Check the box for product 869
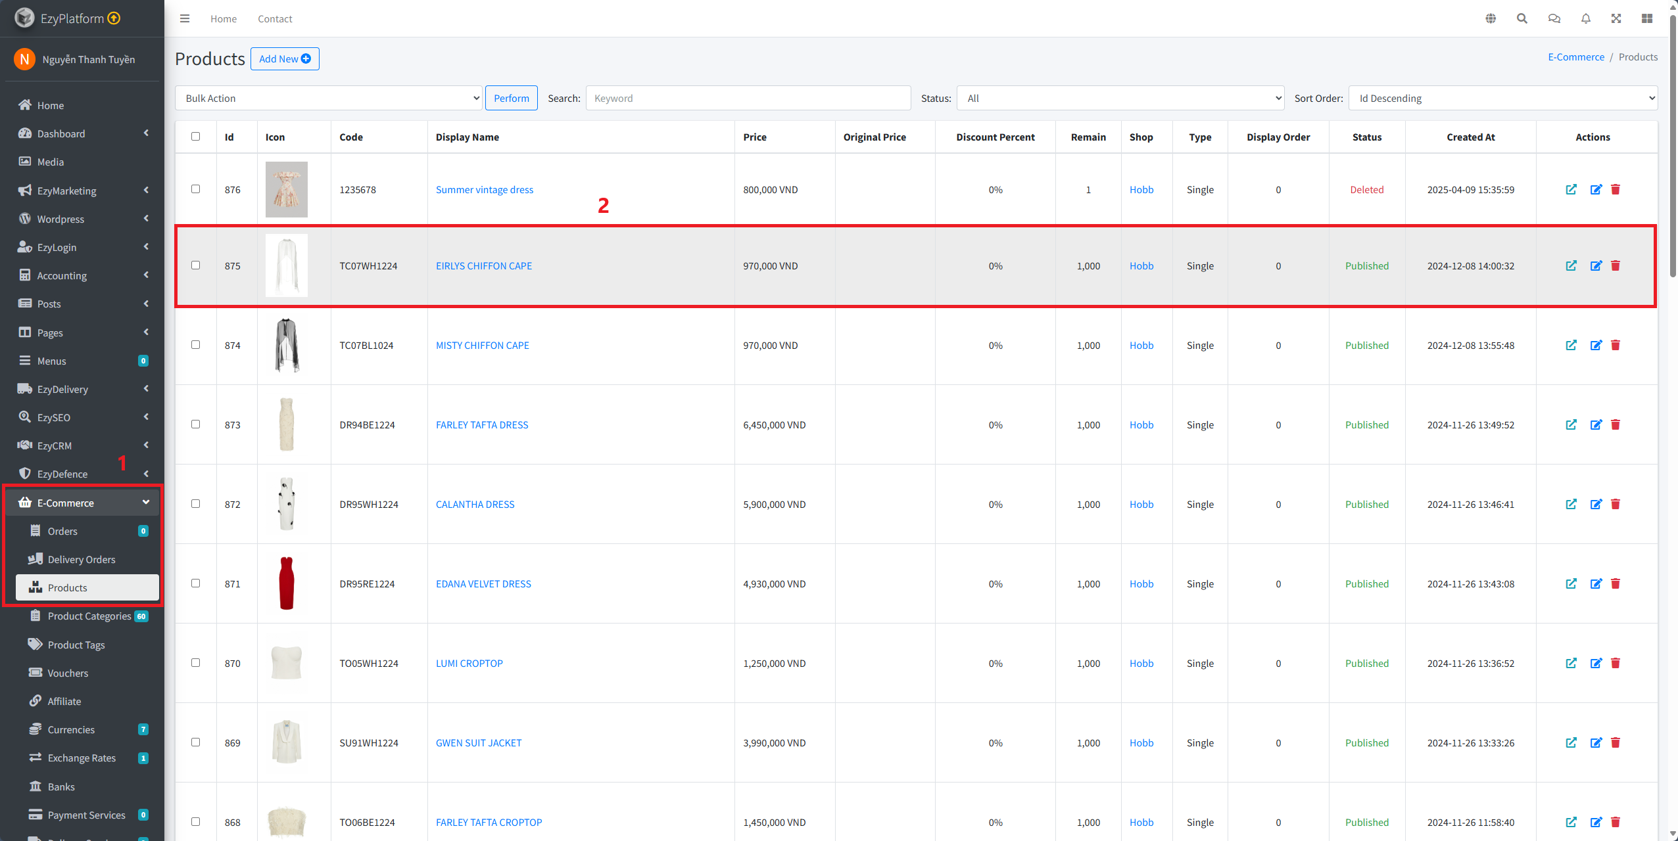 [195, 742]
